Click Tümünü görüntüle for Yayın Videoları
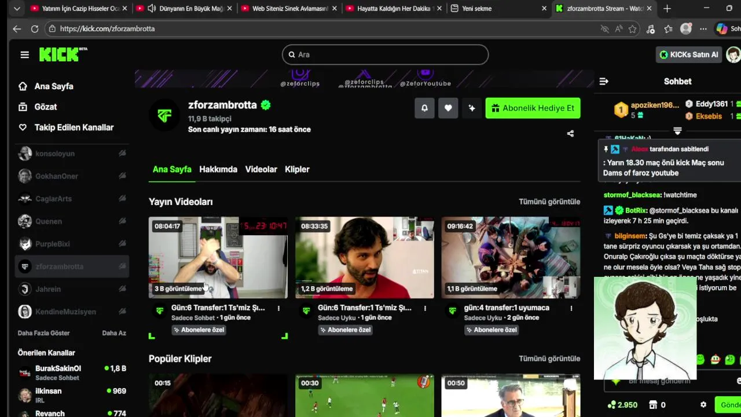This screenshot has height=417, width=741. coord(549,202)
